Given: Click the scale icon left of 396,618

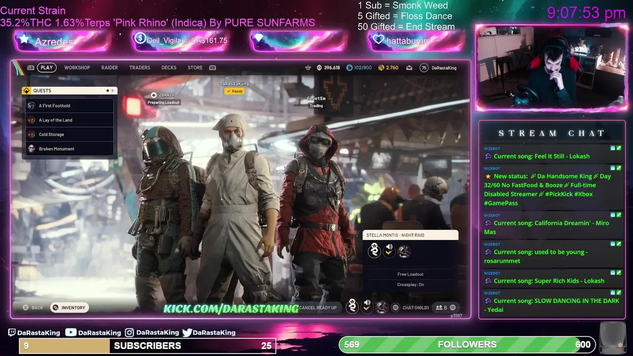Looking at the screenshot, I should coord(308,68).
